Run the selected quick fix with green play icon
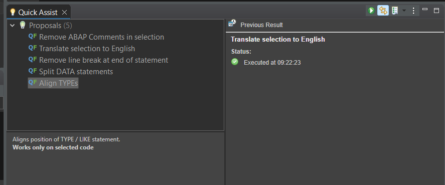445x185 pixels. [x=371, y=11]
